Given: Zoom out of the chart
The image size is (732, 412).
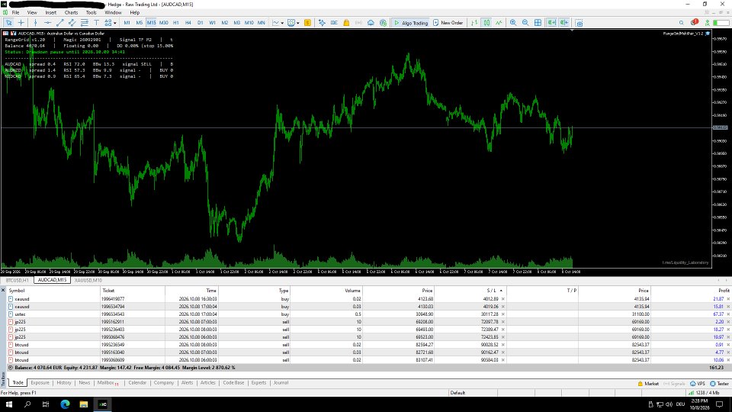Looking at the screenshot, I should [525, 22].
